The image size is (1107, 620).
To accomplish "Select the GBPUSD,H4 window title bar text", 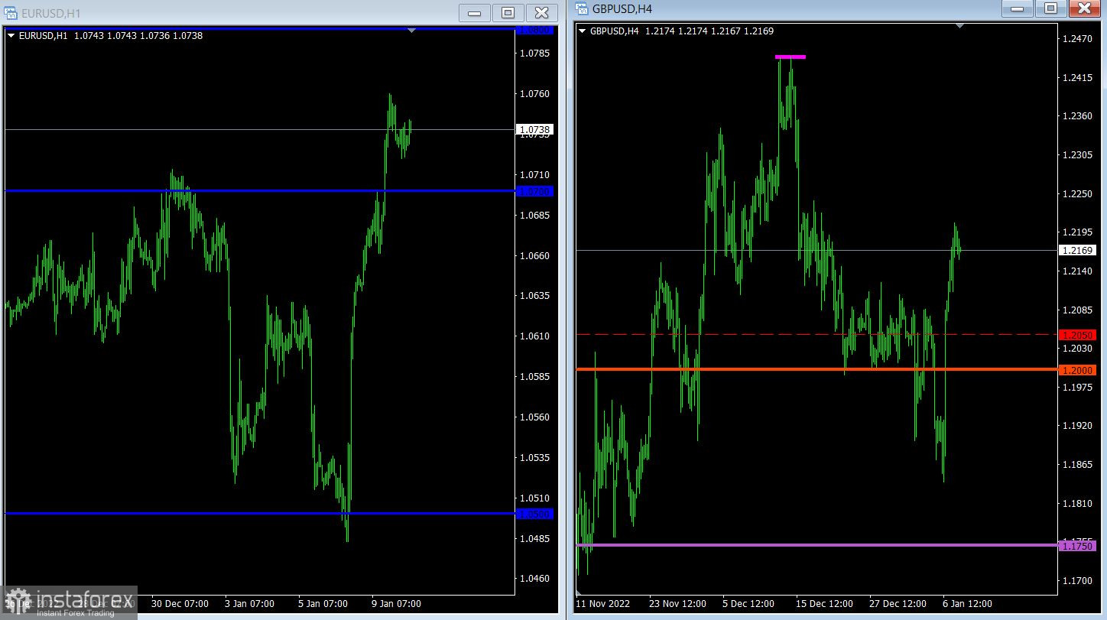I will click(x=622, y=9).
